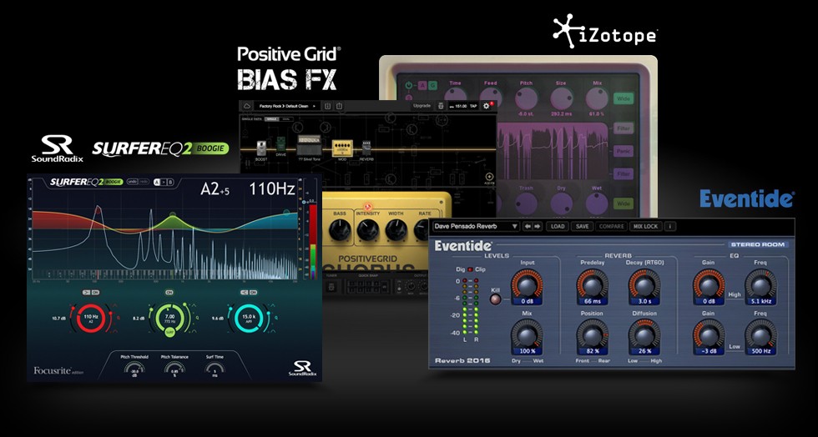The height and width of the screenshot is (437, 818).
Task: Click the amp icon next to Upgrade
Action: (x=441, y=106)
